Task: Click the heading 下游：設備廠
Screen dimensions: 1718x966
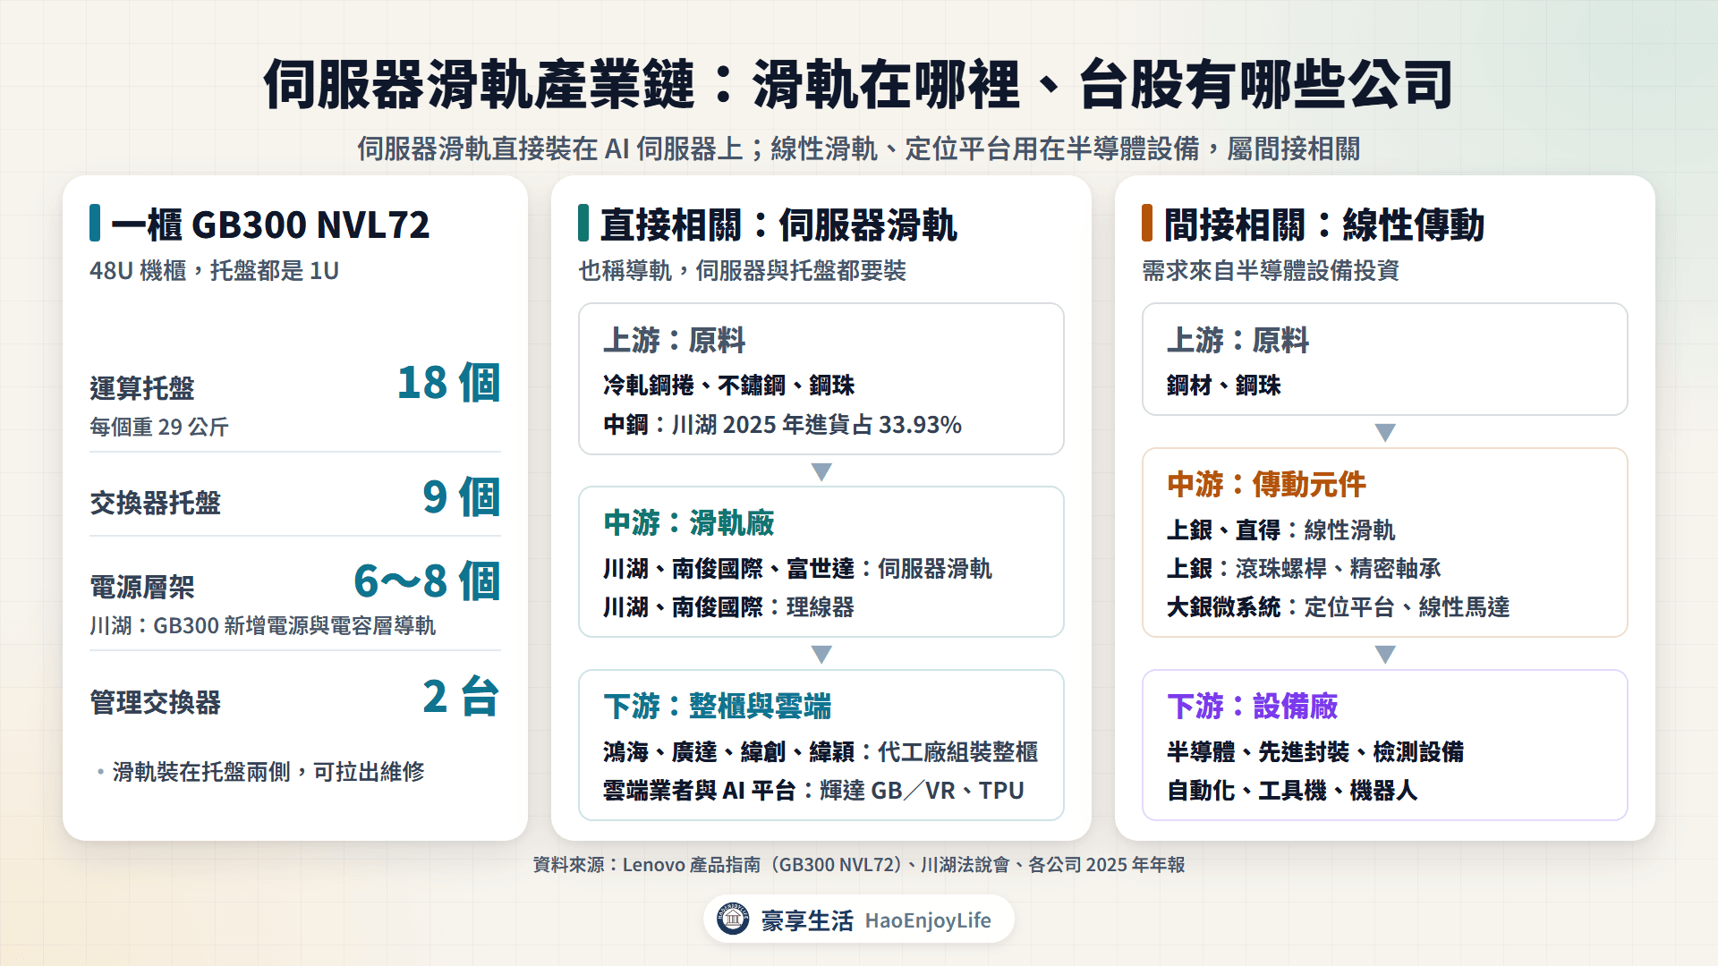Action: pyautogui.click(x=1253, y=706)
